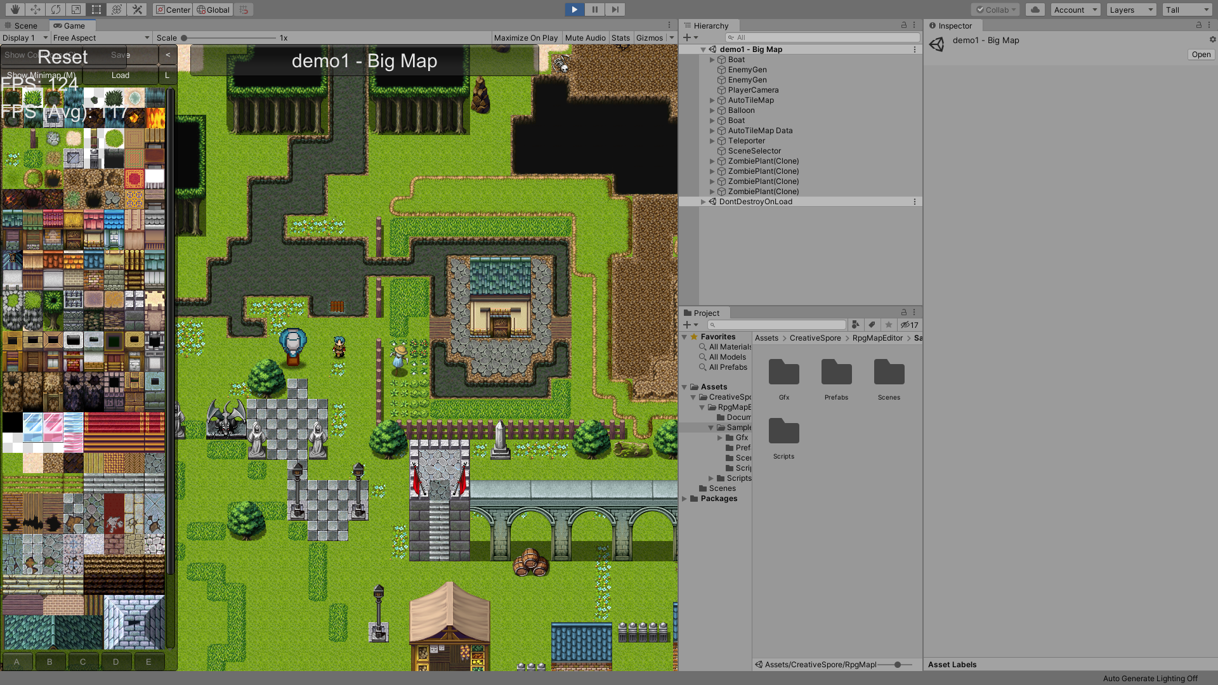Viewport: 1218px width, 685px height.
Task: Open the Gizmos dropdown arrow
Action: pos(671,37)
